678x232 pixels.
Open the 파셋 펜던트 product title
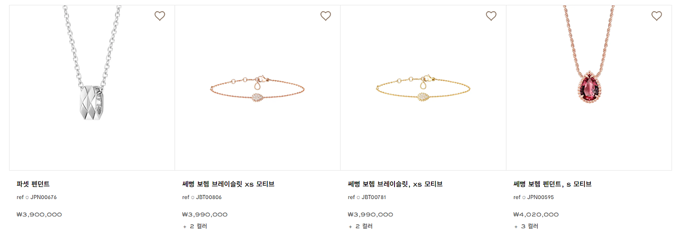coord(33,184)
